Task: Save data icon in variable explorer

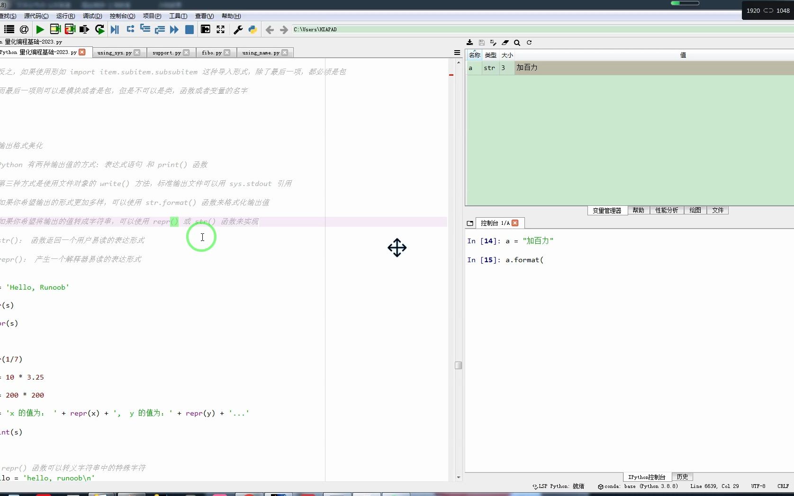Action: coord(481,43)
